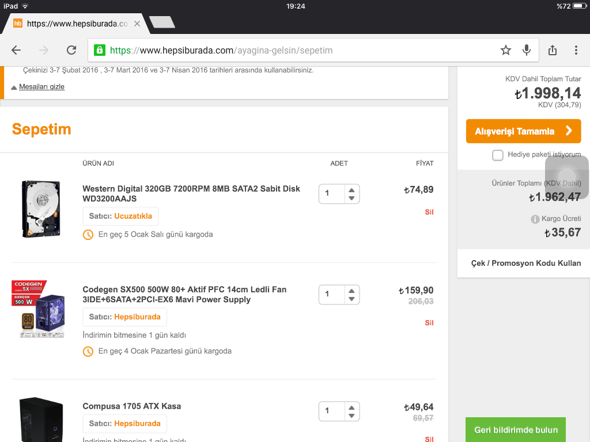Image resolution: width=590 pixels, height=442 pixels.
Task: Remove Western Digital disk with Sil
Action: point(429,212)
